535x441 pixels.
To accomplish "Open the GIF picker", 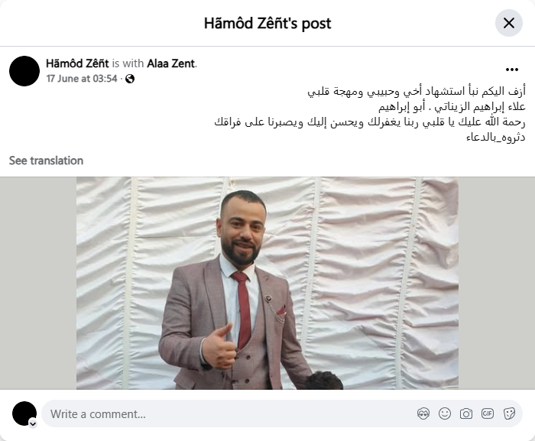I will [488, 413].
